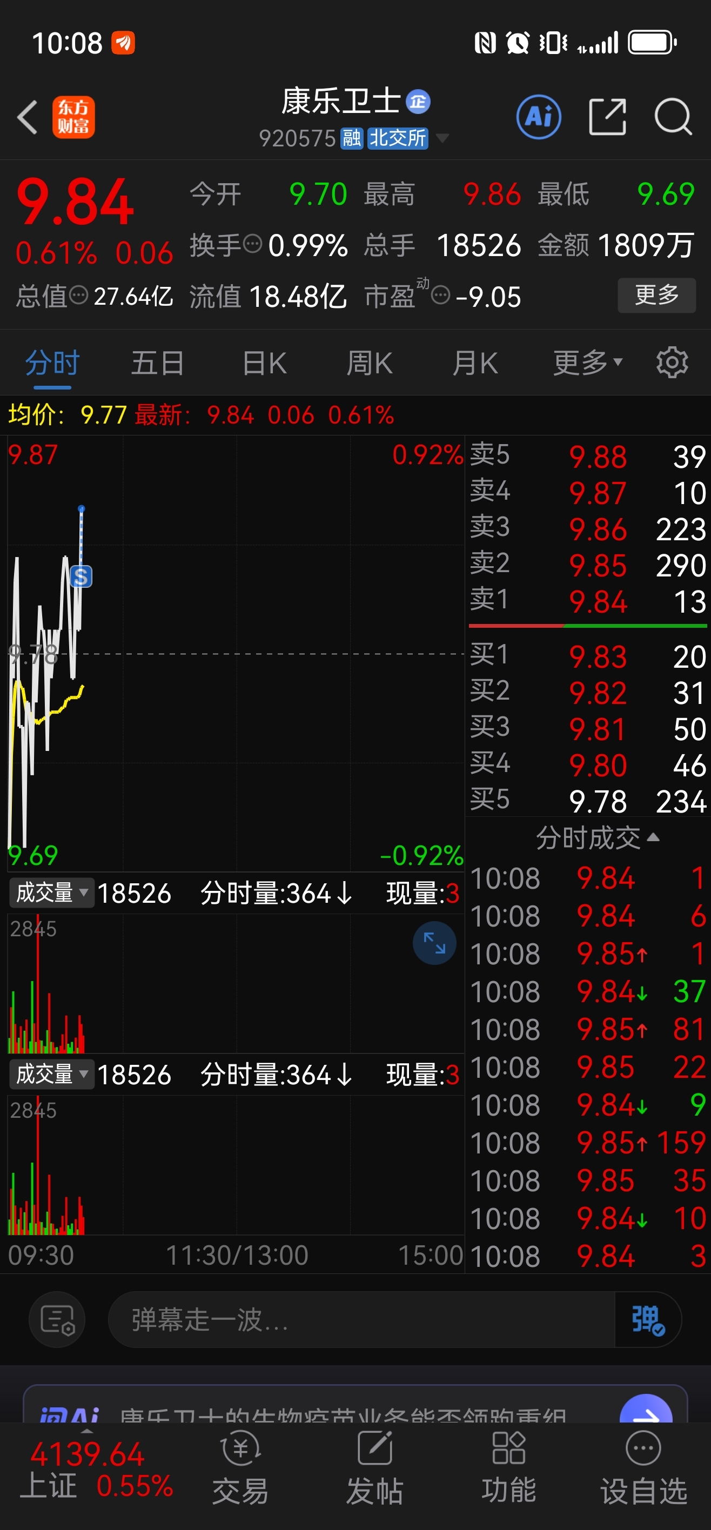Tap 买3 row price 9.81
The image size is (711, 1530).
[x=598, y=729]
